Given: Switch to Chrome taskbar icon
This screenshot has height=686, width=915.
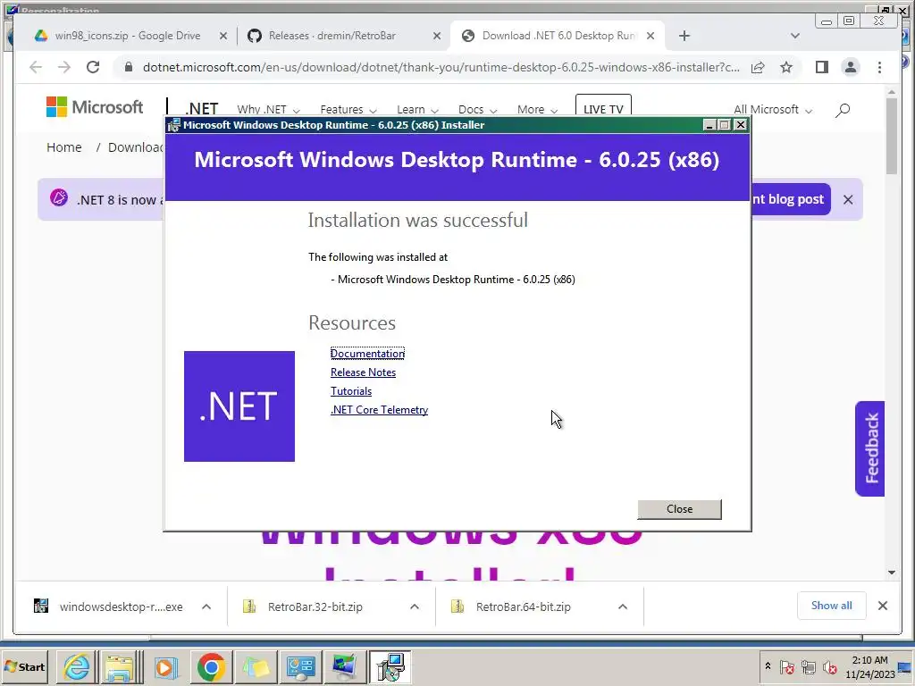Looking at the screenshot, I should click(211, 666).
